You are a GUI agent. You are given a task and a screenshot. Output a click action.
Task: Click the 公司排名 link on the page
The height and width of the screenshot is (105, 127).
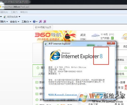coord(120,60)
